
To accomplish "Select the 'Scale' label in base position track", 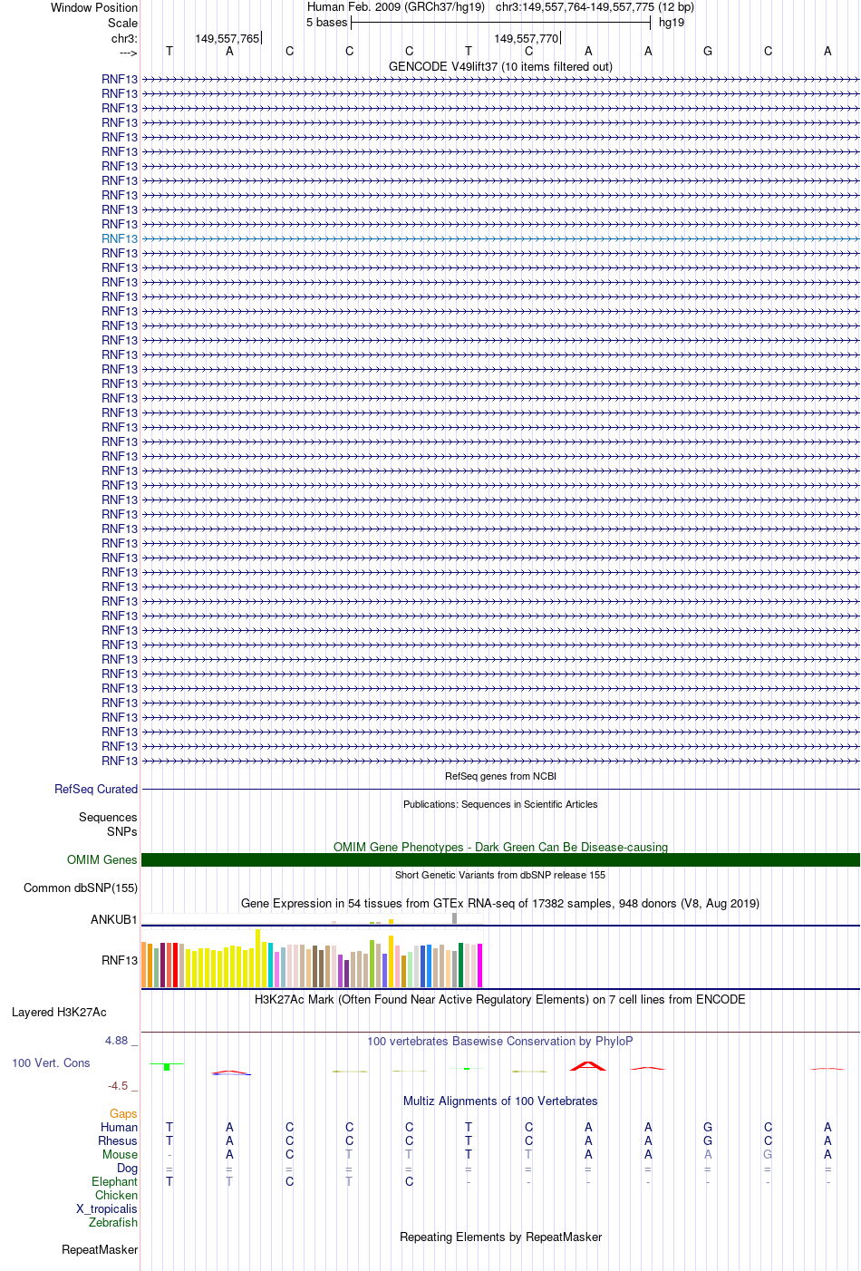I will tap(122, 23).
